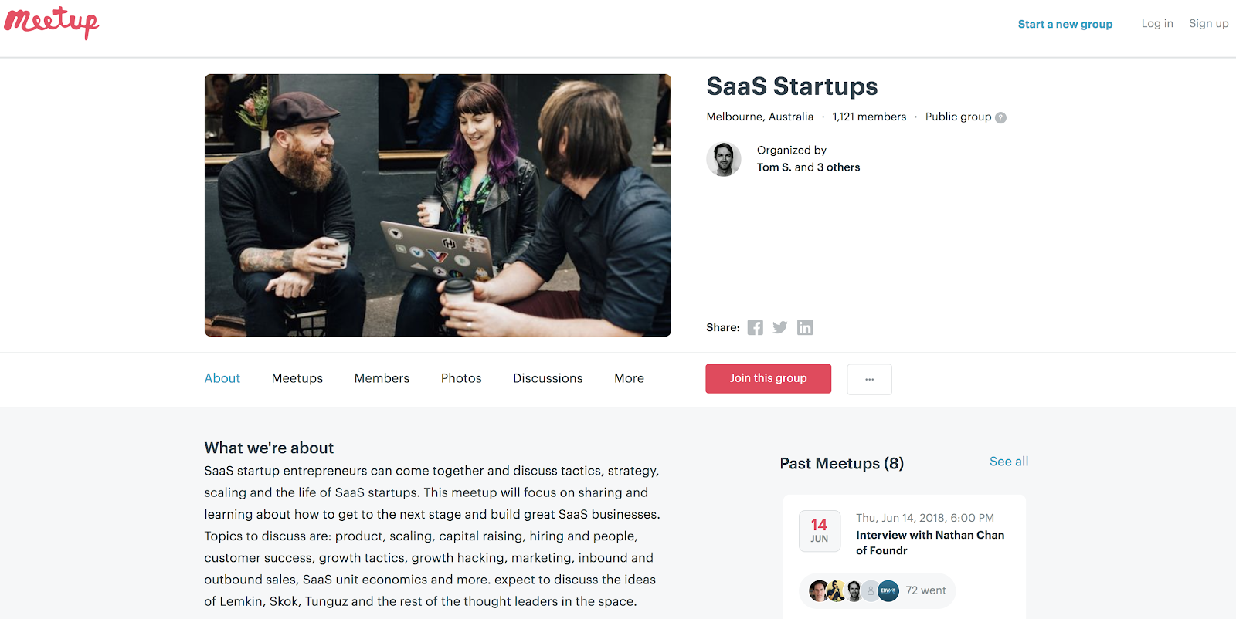Viewport: 1236px width, 619px height.
Task: Click attendee avatars next to 72 went
Action: 854,591
